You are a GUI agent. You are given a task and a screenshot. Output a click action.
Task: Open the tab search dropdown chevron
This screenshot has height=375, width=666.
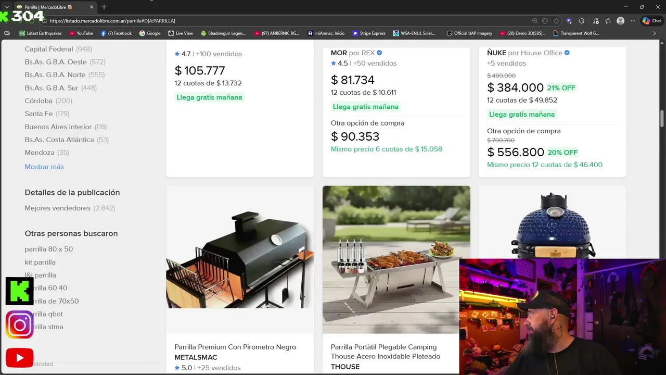(x=7, y=7)
